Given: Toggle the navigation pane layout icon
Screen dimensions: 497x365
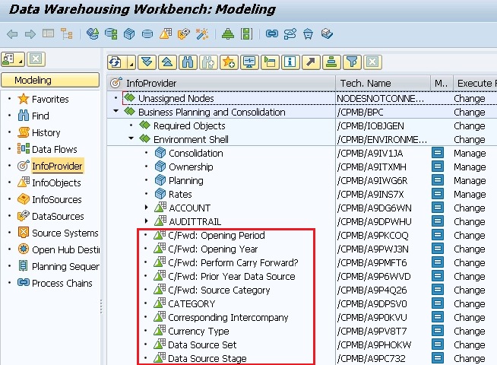Looking at the screenshot, I should click(x=48, y=33).
